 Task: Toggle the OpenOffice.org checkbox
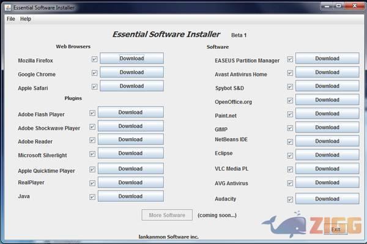coord(290,100)
